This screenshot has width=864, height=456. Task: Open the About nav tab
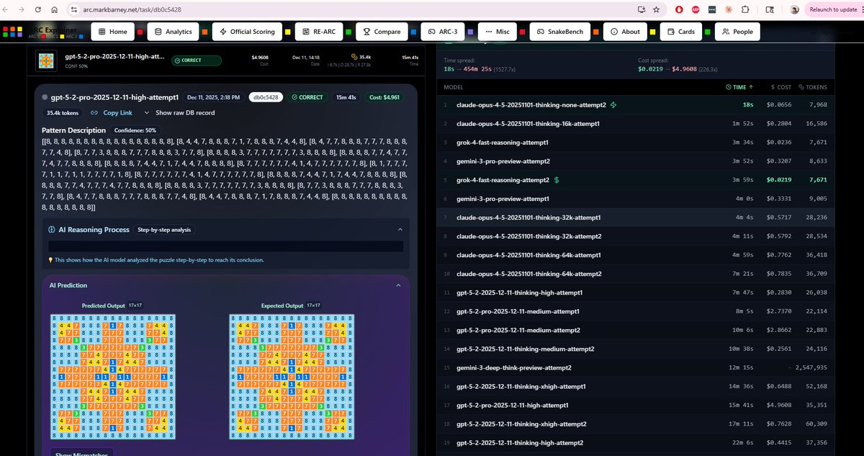coord(624,32)
